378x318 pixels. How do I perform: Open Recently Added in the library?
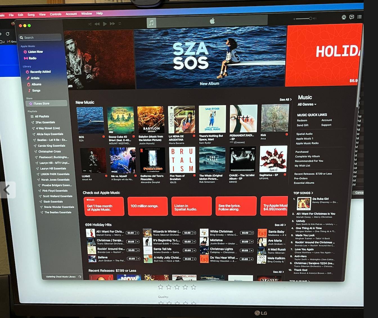tap(40, 72)
